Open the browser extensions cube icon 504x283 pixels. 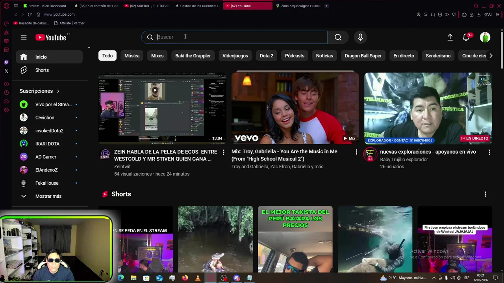click(464, 15)
